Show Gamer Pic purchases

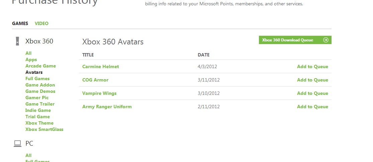pyautogui.click(x=37, y=98)
